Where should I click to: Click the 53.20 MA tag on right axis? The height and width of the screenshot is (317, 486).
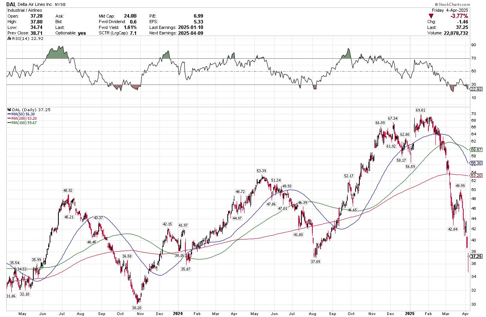[x=476, y=176]
